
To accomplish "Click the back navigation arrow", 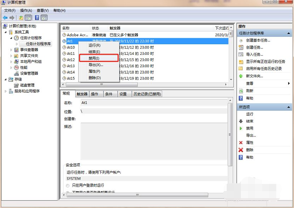I will point(5,17).
